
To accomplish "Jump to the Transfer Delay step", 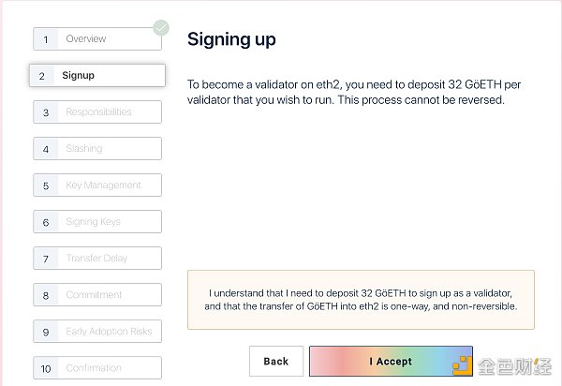I will 97,259.
